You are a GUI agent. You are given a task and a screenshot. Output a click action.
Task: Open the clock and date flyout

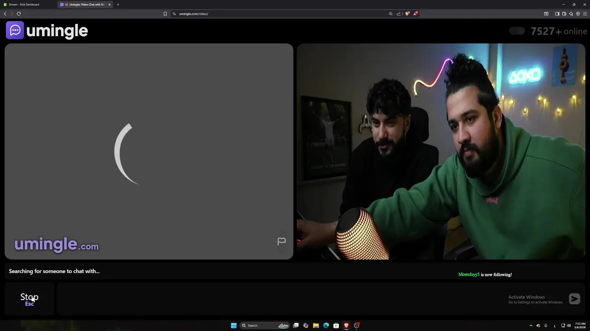[x=580, y=325]
